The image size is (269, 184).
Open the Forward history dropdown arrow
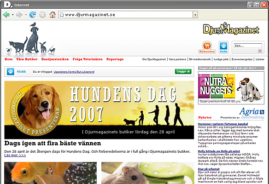26,15
